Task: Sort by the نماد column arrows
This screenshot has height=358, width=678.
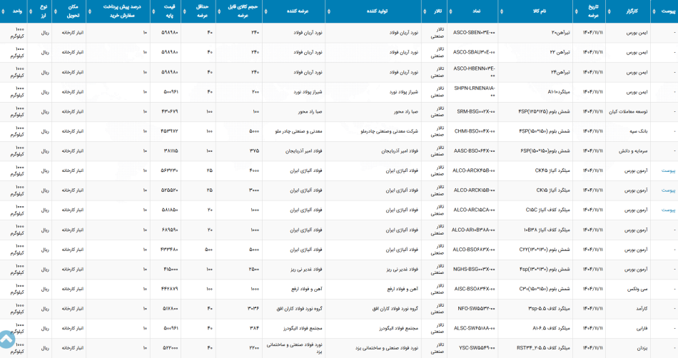Action: pos(450,11)
